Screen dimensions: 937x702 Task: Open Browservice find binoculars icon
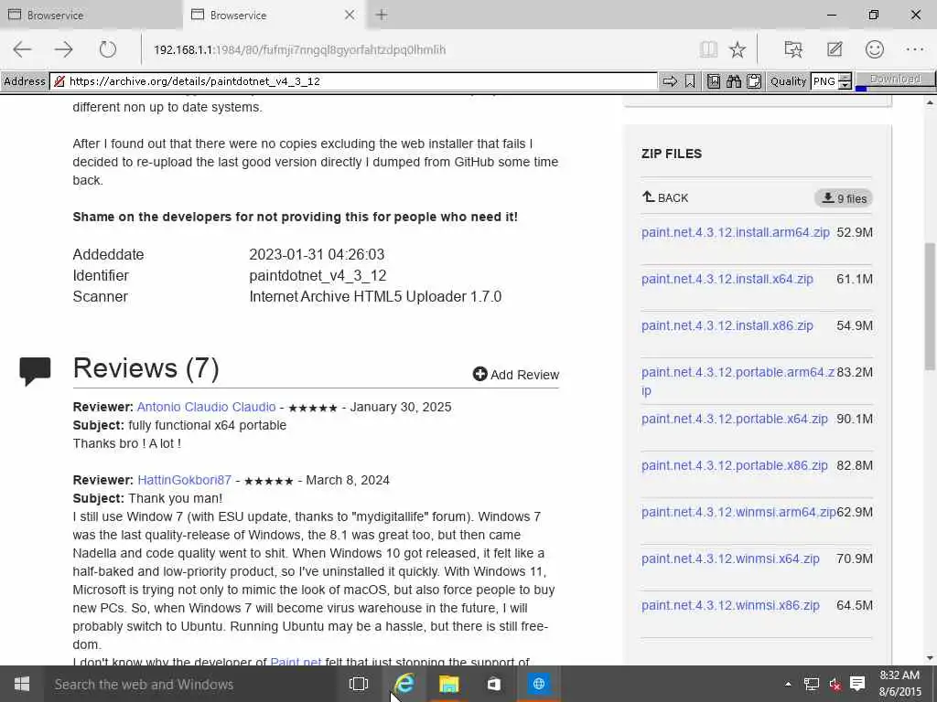(x=734, y=81)
